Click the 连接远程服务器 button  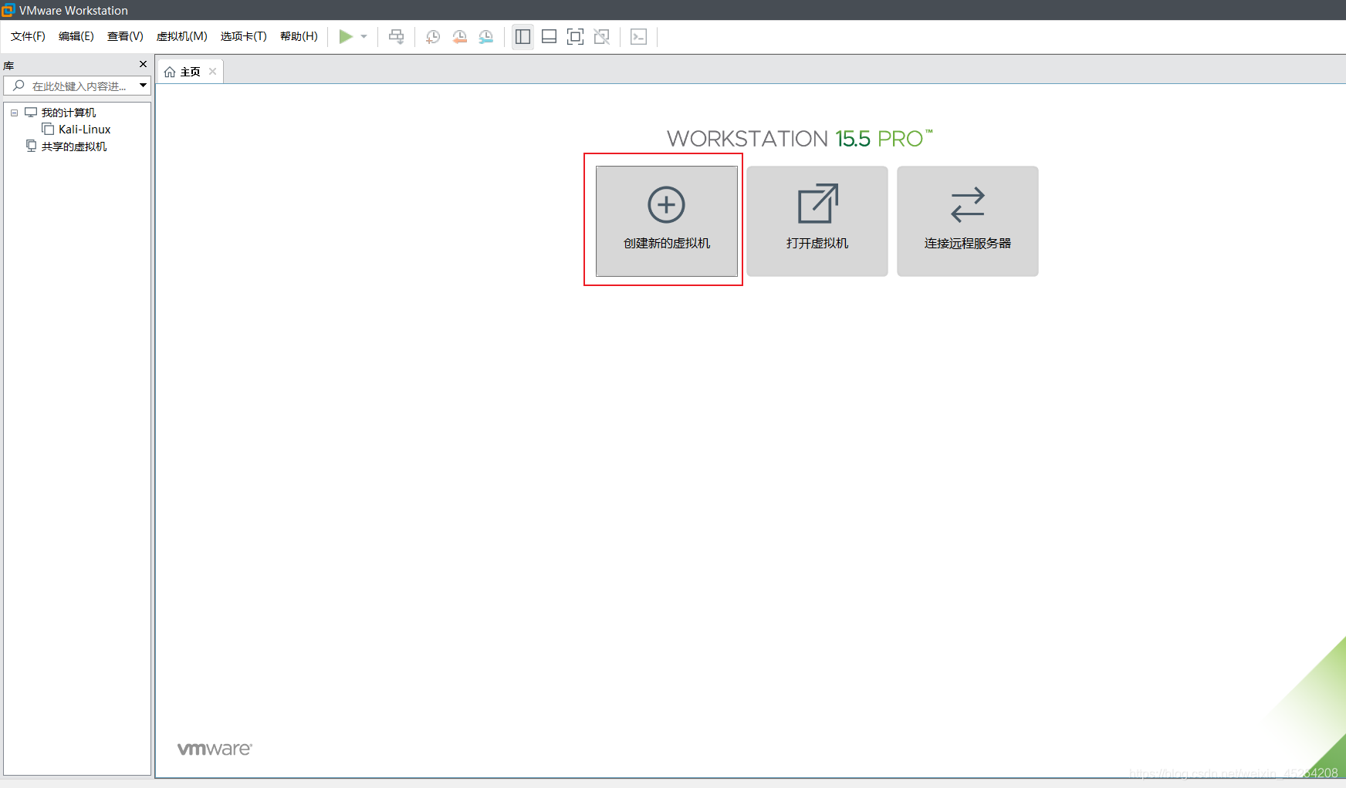point(968,221)
